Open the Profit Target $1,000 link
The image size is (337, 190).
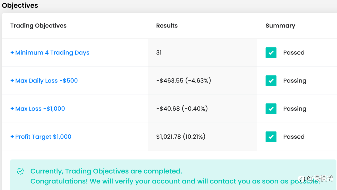tap(43, 137)
